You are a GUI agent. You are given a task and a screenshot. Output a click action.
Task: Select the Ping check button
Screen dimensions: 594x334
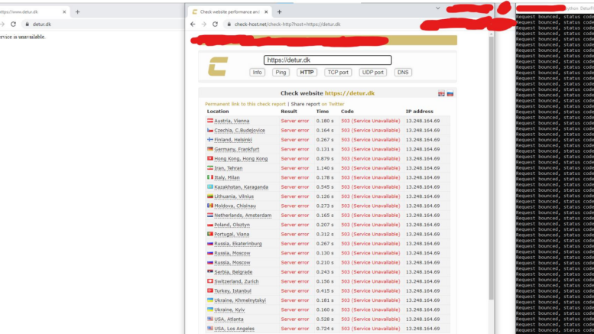click(281, 73)
